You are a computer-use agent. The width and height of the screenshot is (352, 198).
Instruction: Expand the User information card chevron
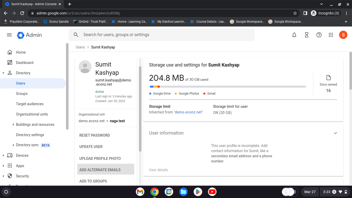click(336, 133)
